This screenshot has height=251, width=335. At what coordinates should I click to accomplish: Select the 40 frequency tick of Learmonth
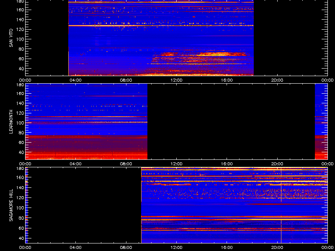(22, 152)
